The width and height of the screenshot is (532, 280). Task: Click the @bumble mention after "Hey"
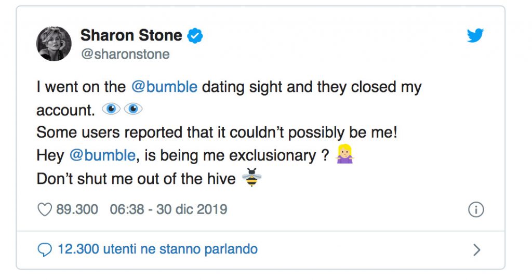point(102,155)
